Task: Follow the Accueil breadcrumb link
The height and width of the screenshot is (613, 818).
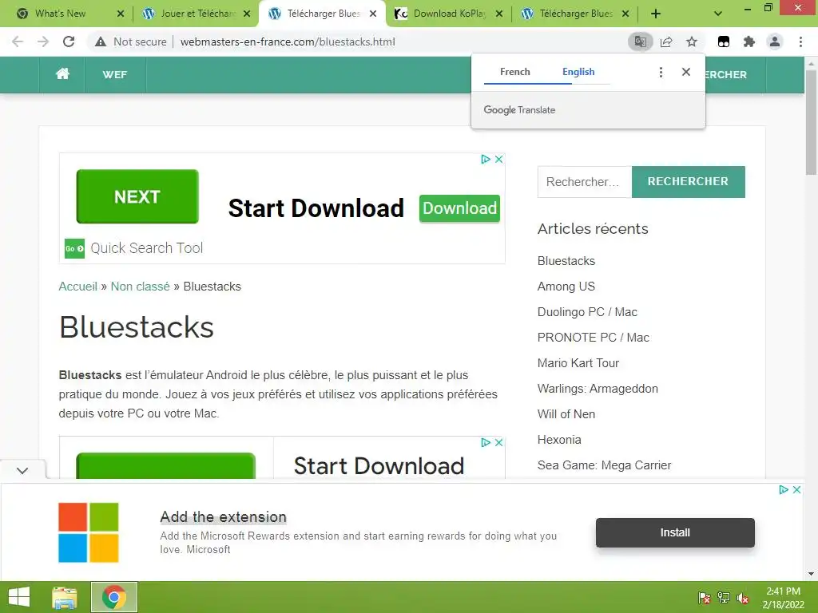Action: point(77,287)
